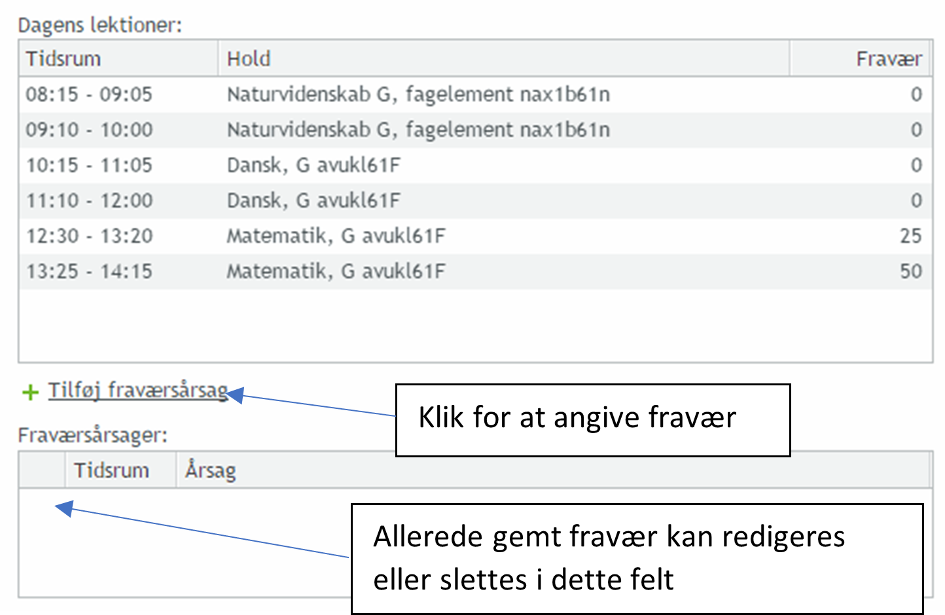Click the 'Klik for at angive fravær' callout
This screenshot has height=615, width=945.
592,419
